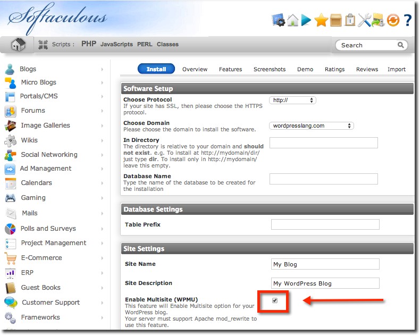Click the Frameworks gears icon

click(11, 318)
